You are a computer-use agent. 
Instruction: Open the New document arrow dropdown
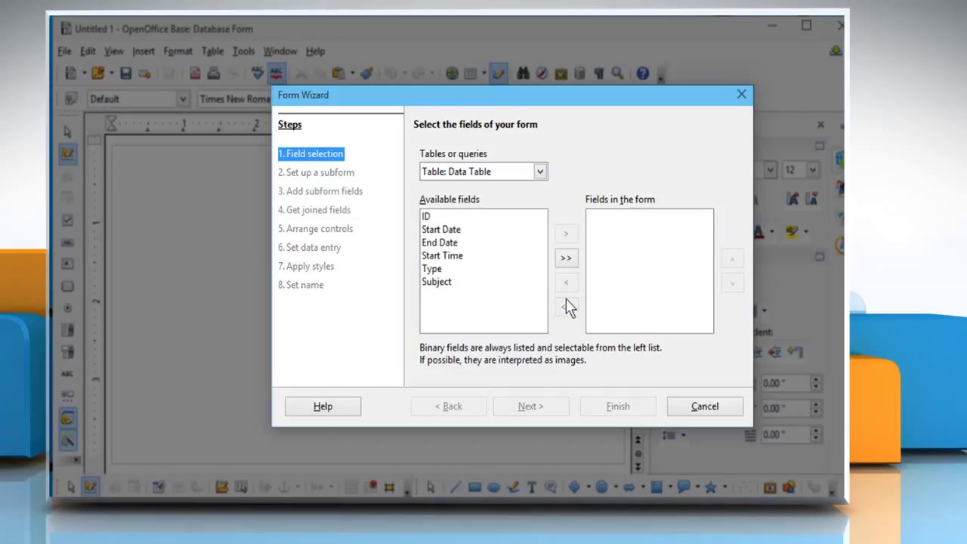pos(84,73)
